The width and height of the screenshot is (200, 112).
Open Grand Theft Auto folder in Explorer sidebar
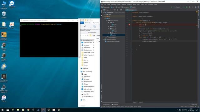pyautogui.click(x=87, y=53)
